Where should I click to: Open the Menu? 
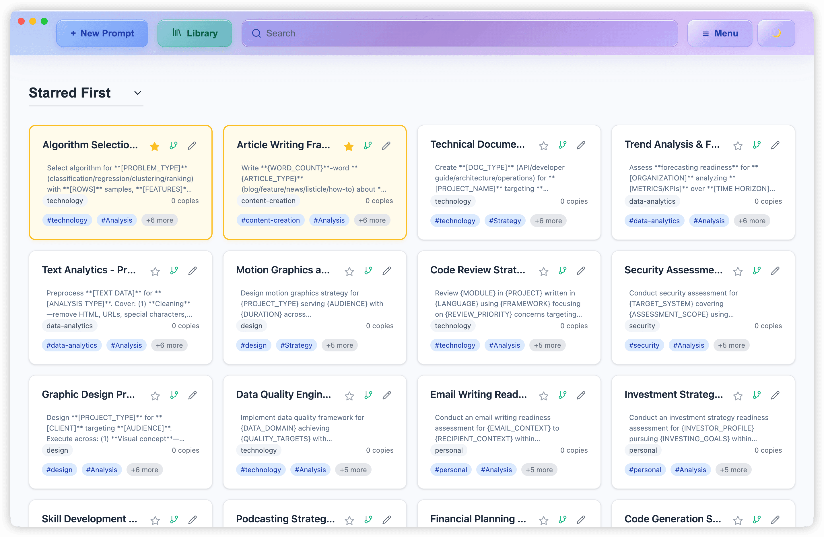coord(720,33)
